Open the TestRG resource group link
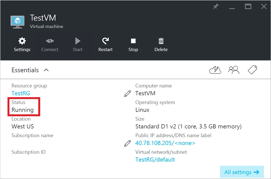271x179 pixels. 21,93
